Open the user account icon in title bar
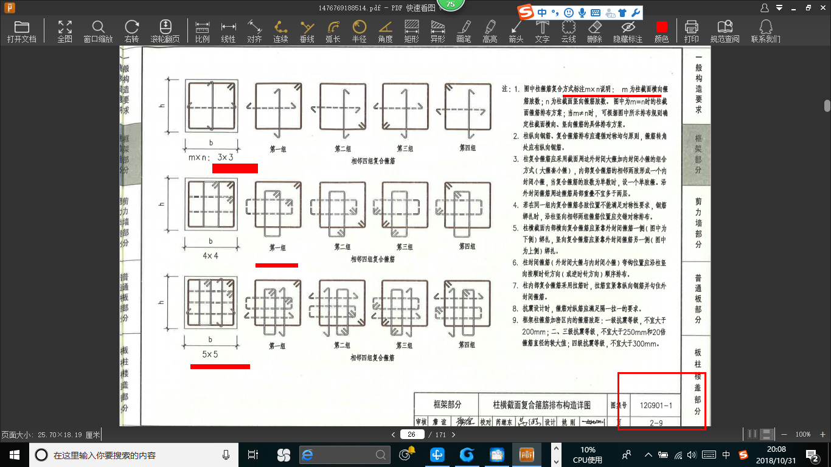This screenshot has height=467, width=831. tap(765, 8)
